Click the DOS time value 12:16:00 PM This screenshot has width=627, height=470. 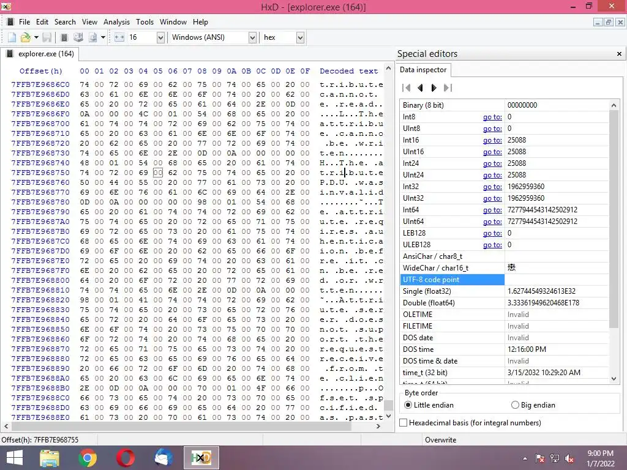[x=527, y=349]
